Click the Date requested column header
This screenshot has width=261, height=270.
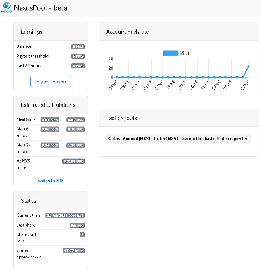(233, 139)
